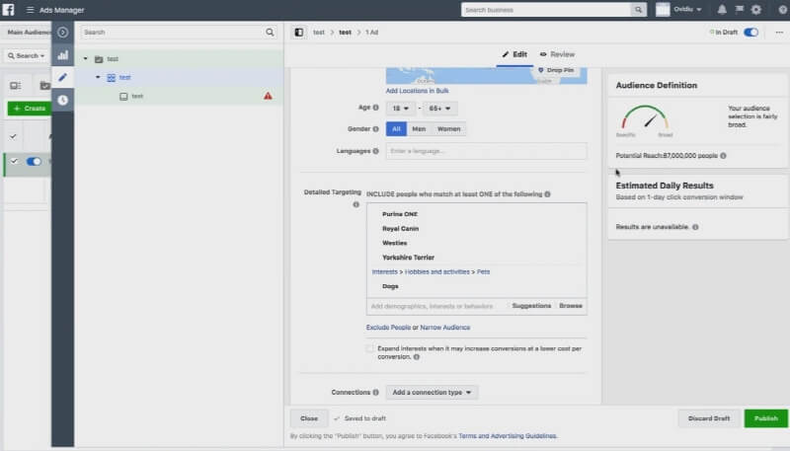Switch to the Edit tab

click(514, 54)
